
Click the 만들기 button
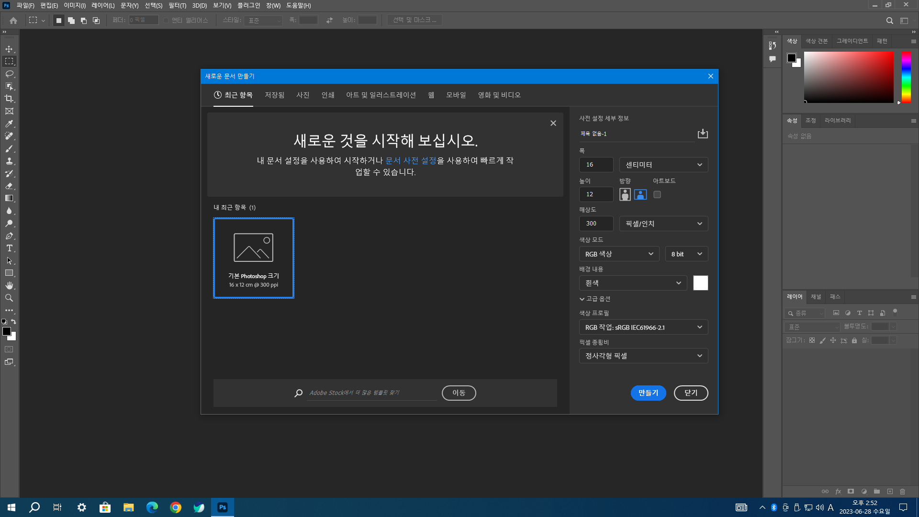pyautogui.click(x=648, y=393)
